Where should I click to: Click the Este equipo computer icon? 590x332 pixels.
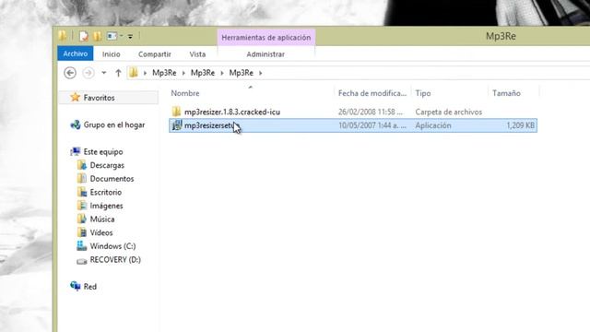click(76, 151)
